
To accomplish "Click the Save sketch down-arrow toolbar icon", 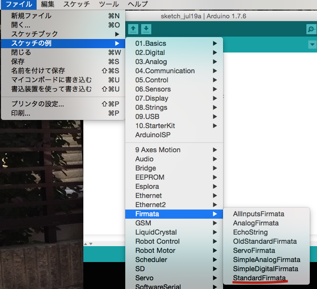I will point(146,29).
